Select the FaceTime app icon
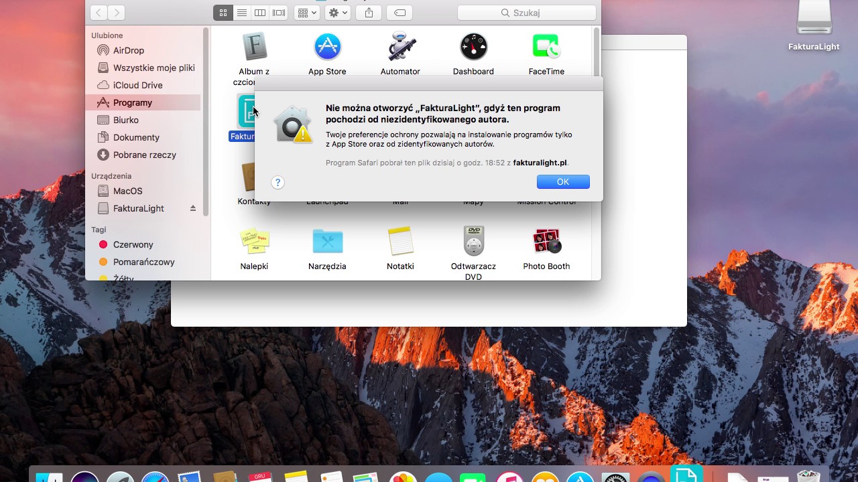The image size is (858, 482). (x=546, y=47)
